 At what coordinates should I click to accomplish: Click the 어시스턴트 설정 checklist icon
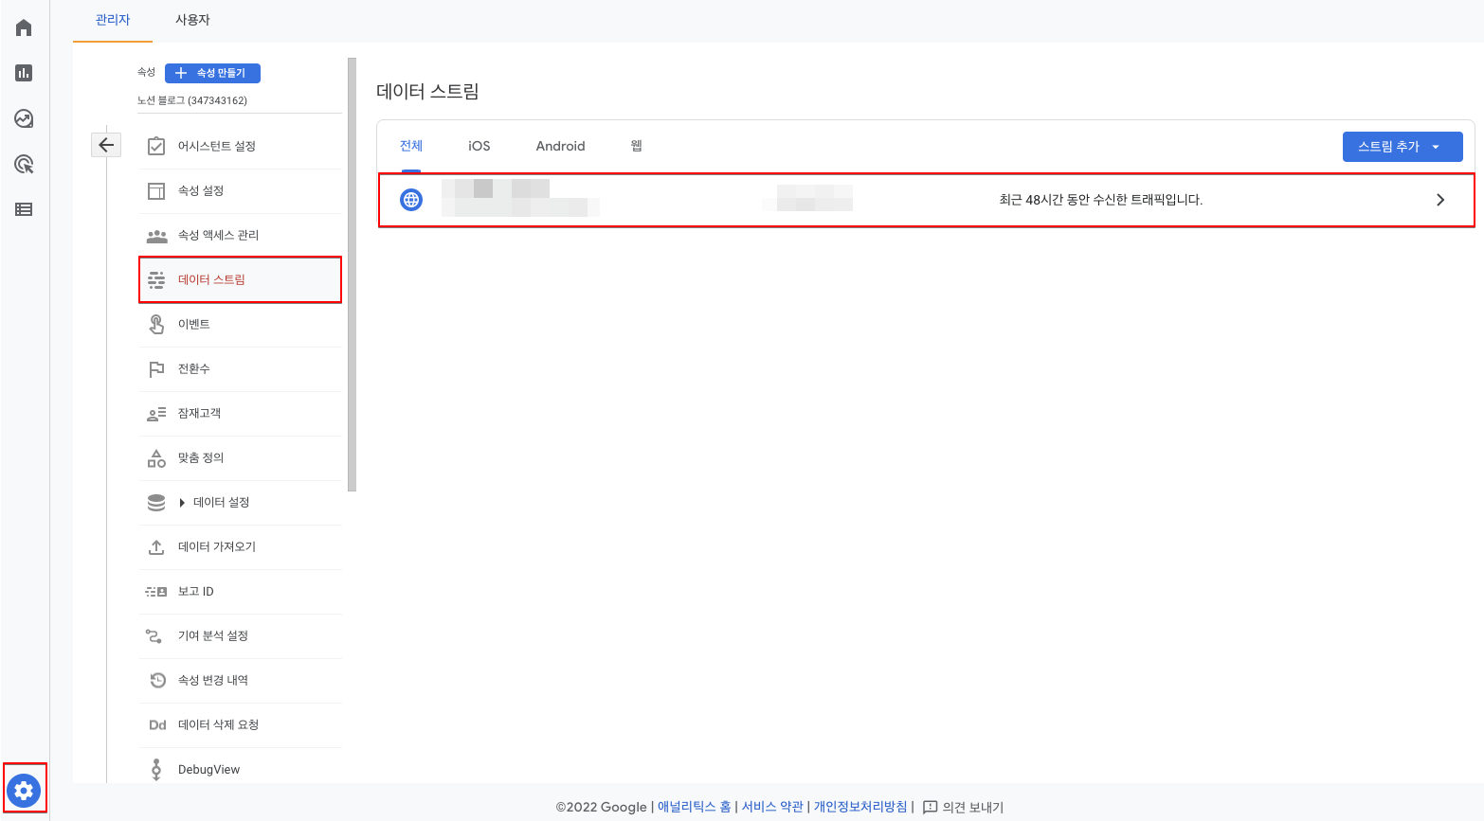click(156, 146)
